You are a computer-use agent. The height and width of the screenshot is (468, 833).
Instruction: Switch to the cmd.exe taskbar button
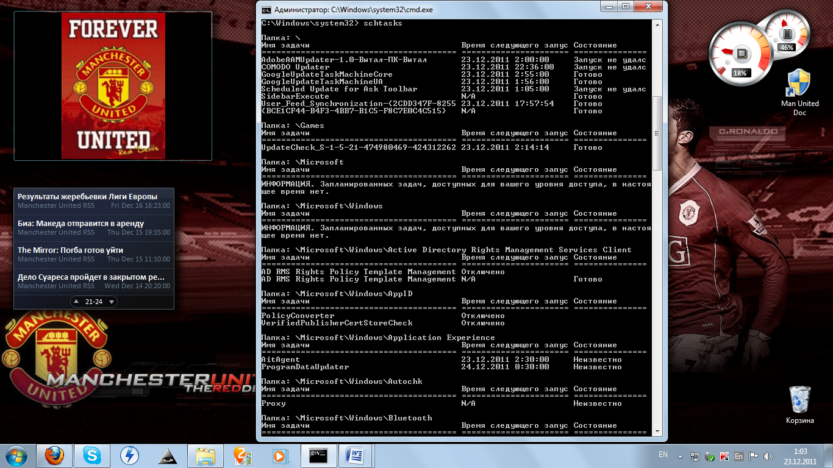318,455
